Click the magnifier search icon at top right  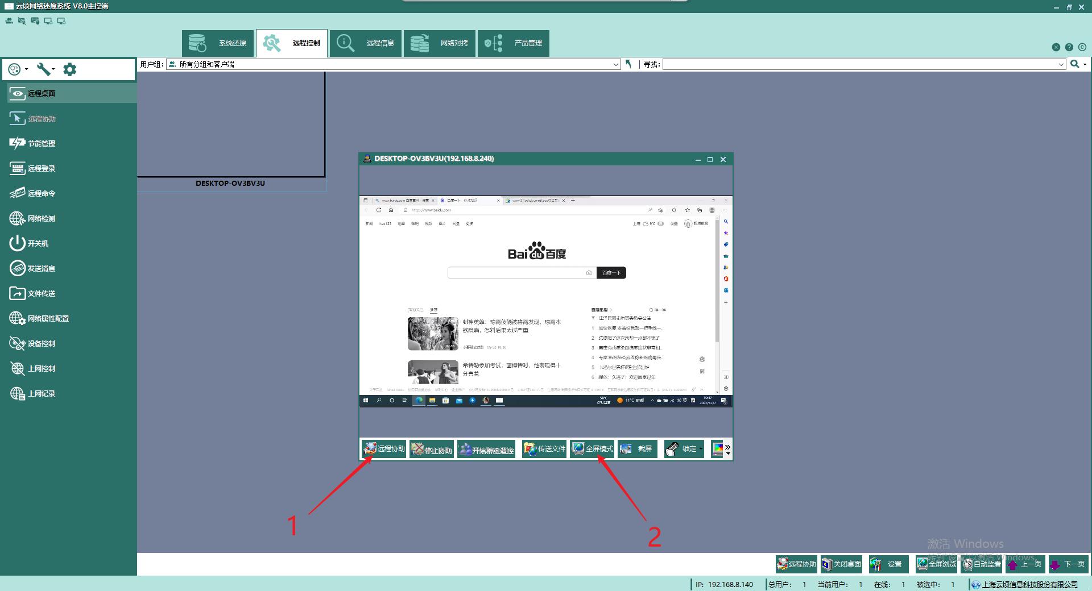[1074, 64]
